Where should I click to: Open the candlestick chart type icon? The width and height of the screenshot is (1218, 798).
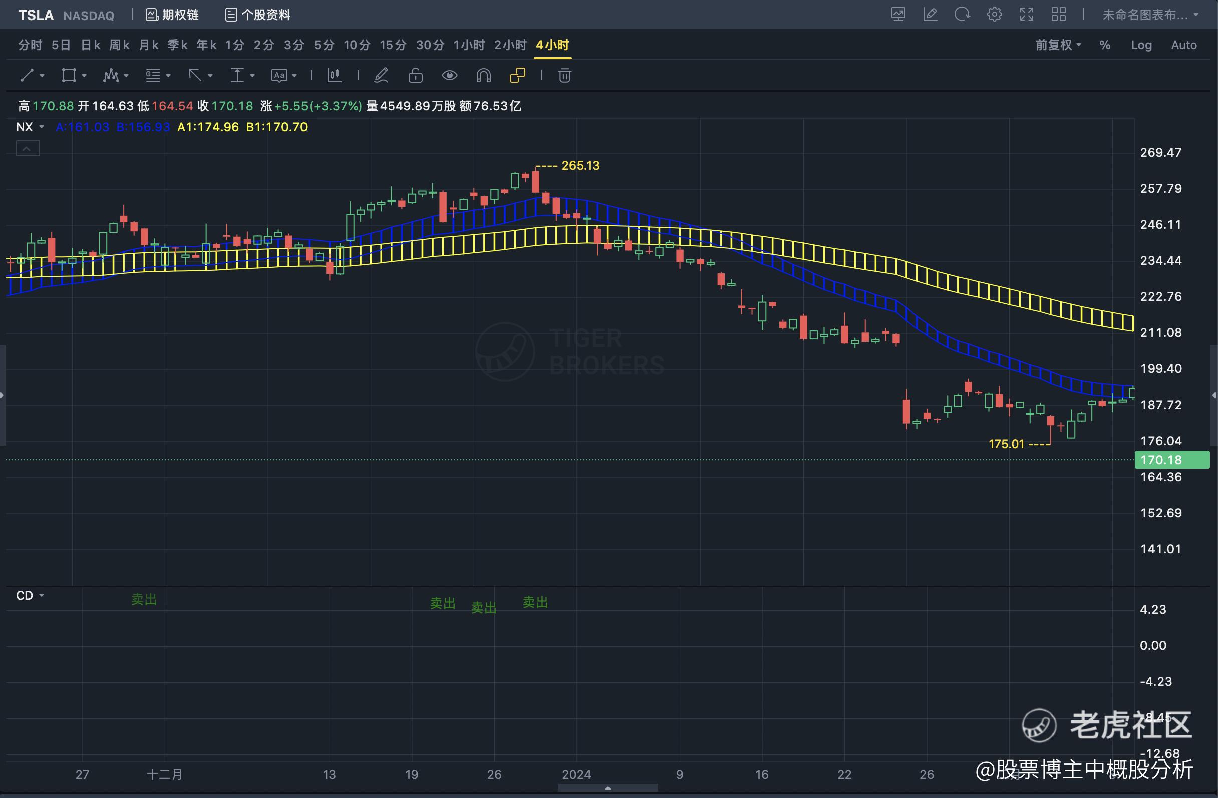coord(334,76)
